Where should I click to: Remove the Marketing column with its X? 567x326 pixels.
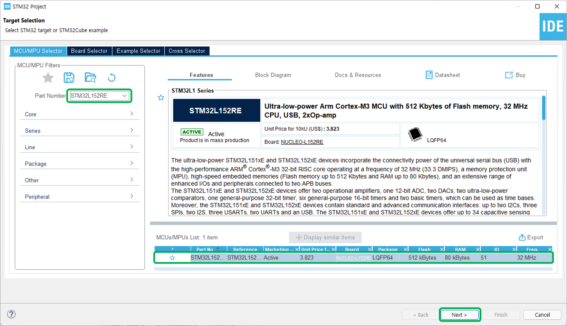pos(297,249)
